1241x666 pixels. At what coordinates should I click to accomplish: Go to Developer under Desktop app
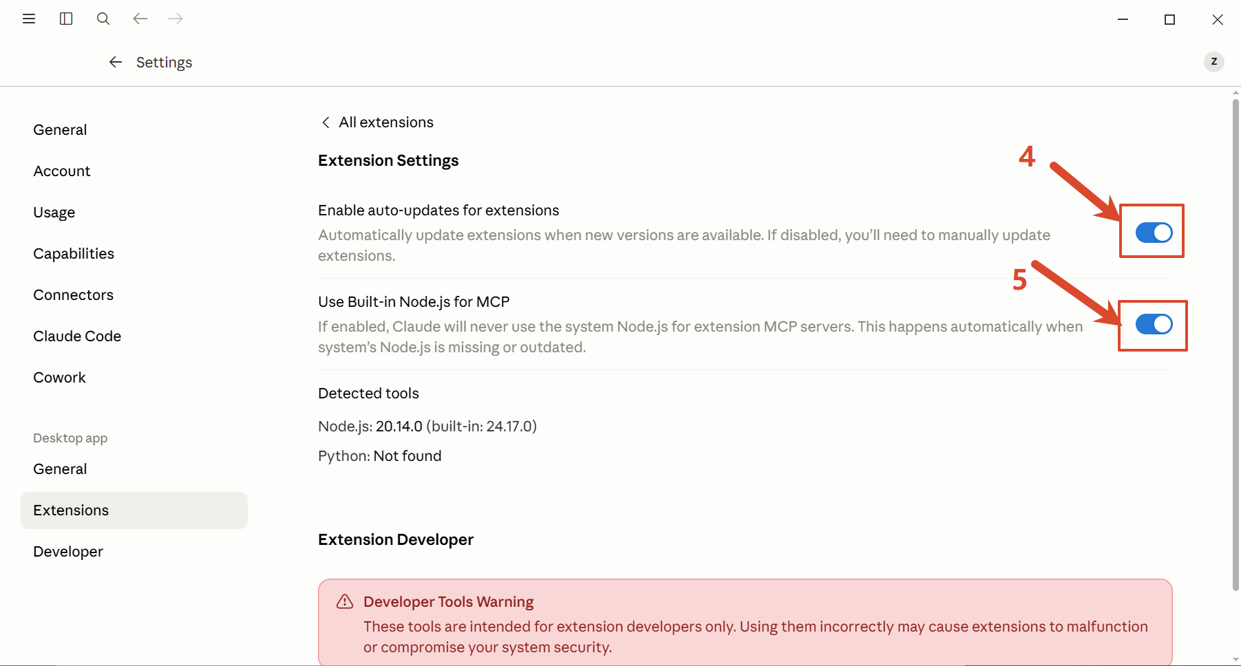68,552
